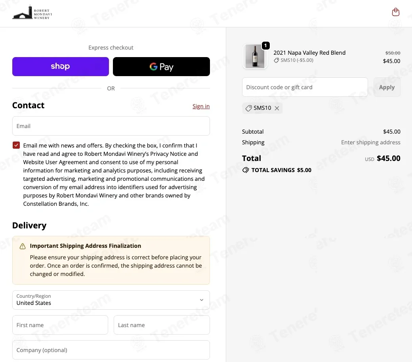Image resolution: width=412 pixels, height=362 pixels.
Task: Open the Napa Valley Red Blend thumbnail
Action: 255,56
